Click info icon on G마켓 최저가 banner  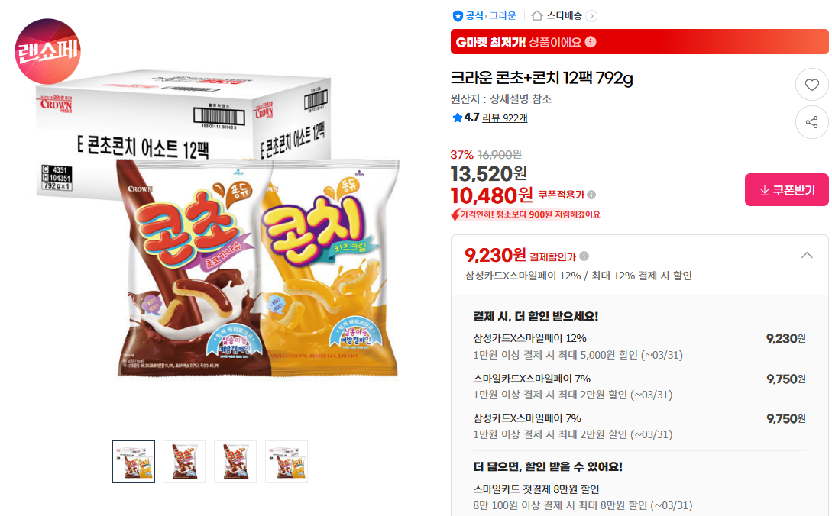pyautogui.click(x=591, y=42)
